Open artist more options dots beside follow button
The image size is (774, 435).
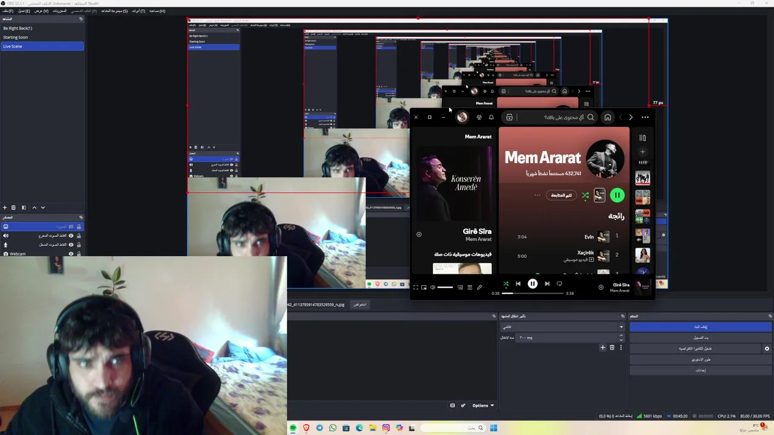coord(537,195)
